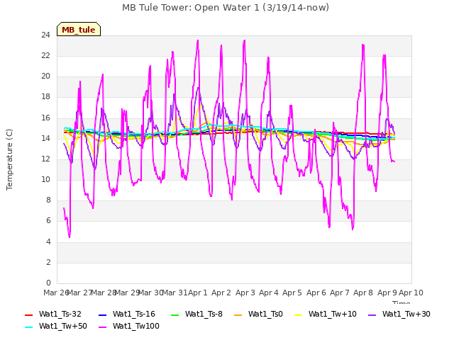This screenshot has height=340, width=454.
Task: Click the Mar 29 x-axis date label
Action: (x=128, y=293)
